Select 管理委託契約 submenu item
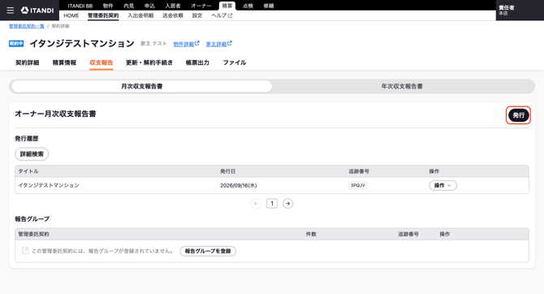 103,15
